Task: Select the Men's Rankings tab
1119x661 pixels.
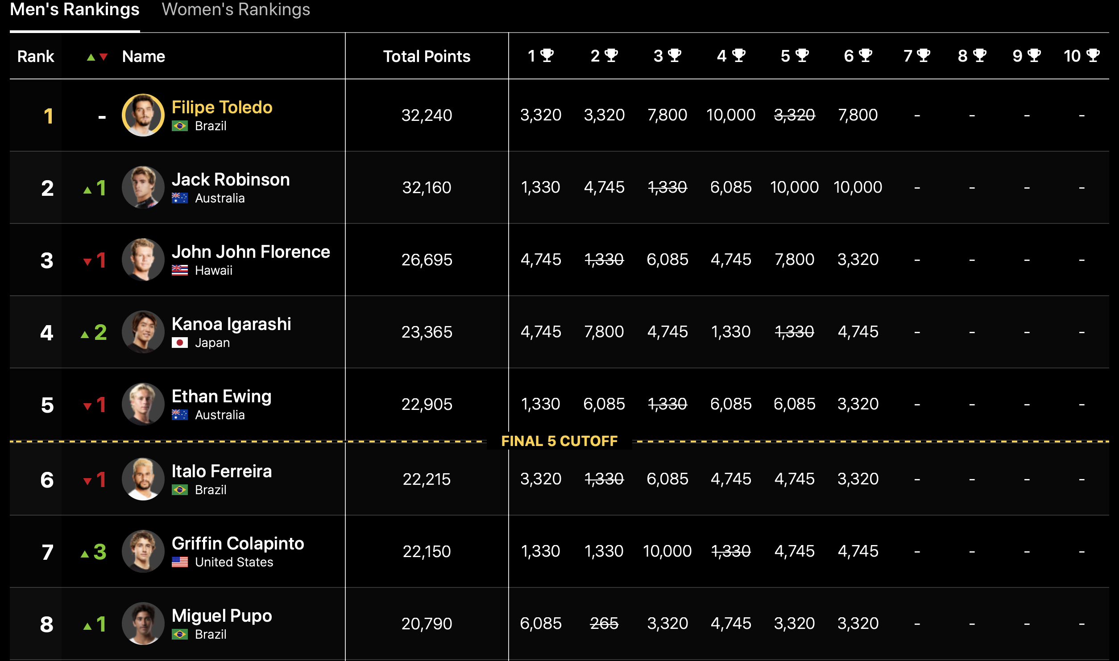Action: tap(75, 10)
